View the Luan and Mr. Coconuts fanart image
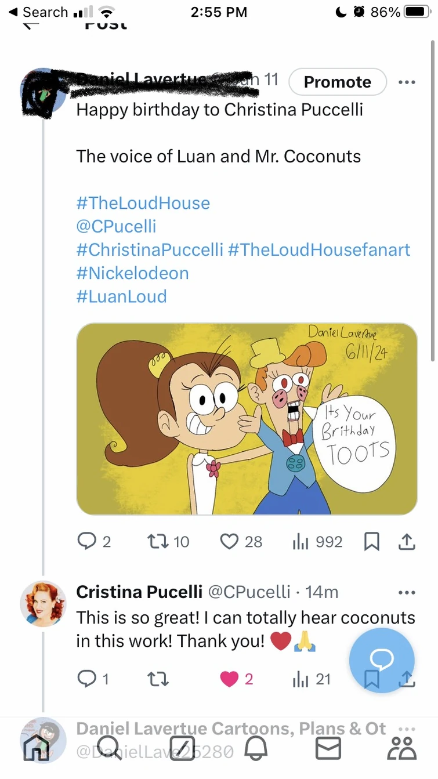The image size is (438, 779). [247, 418]
